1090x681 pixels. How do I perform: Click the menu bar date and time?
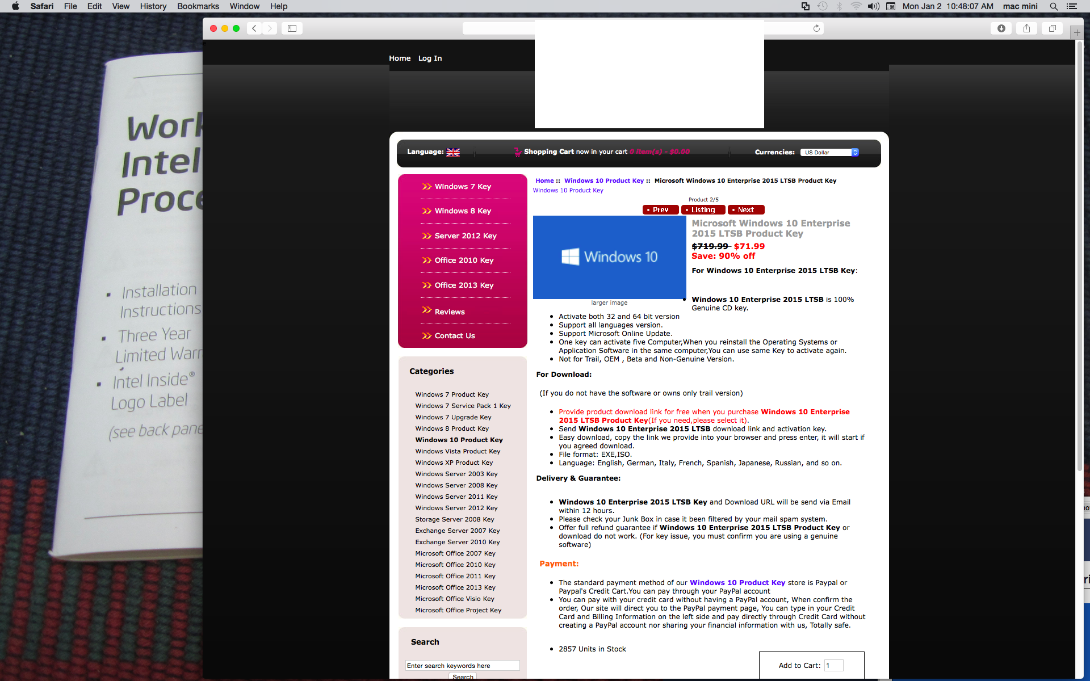(x=948, y=6)
